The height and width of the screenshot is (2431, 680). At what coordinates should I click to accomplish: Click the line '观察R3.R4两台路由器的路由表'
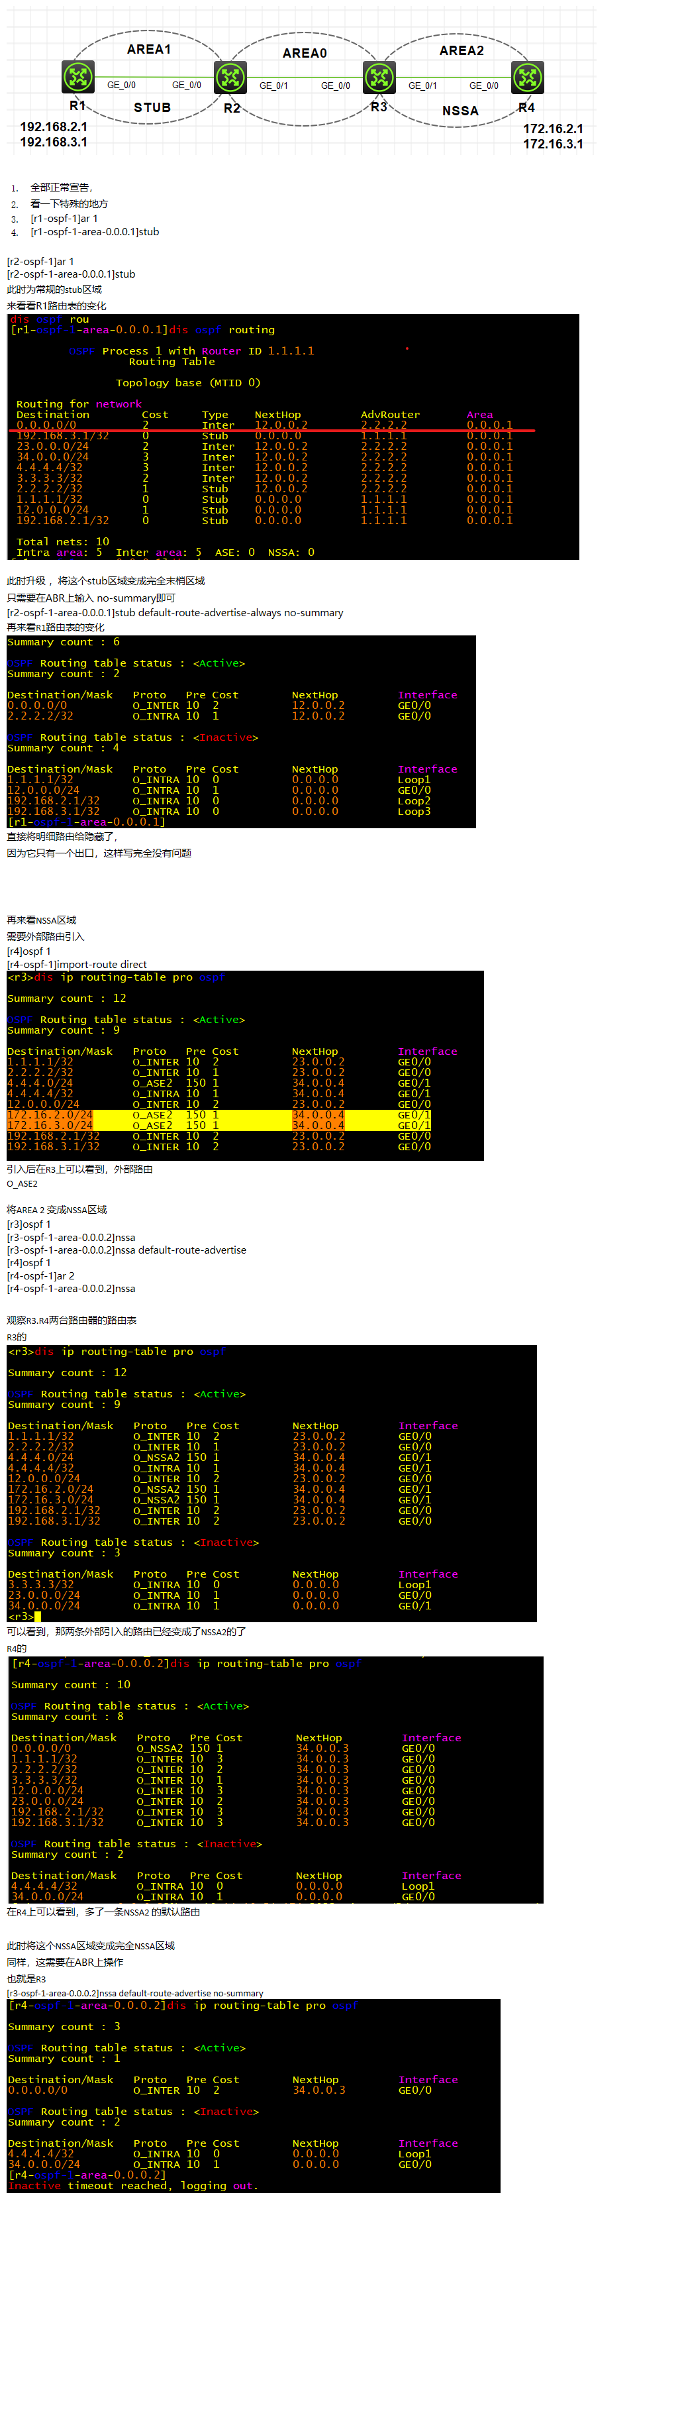click(72, 1321)
